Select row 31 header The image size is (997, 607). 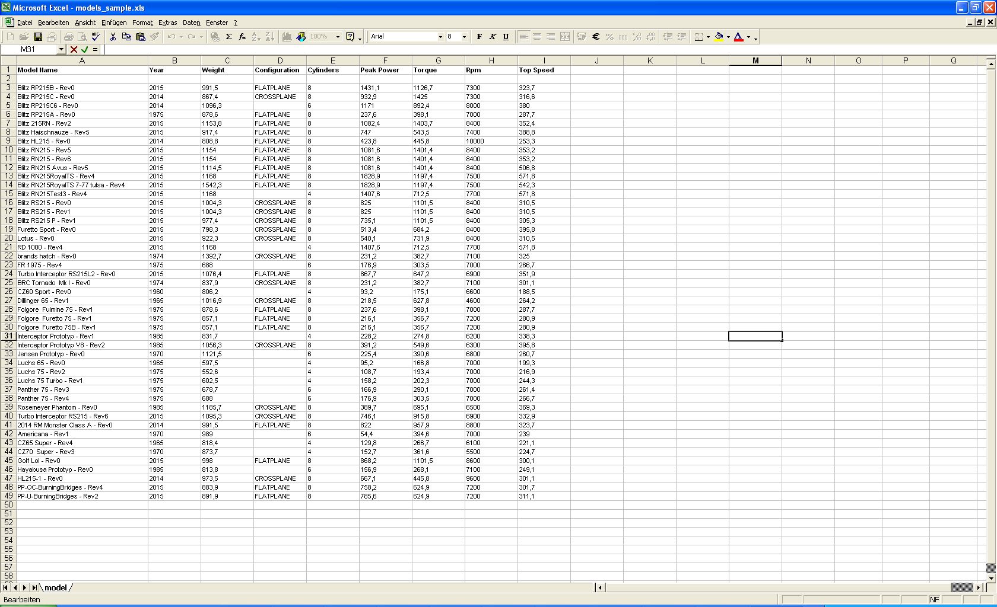tap(8, 336)
